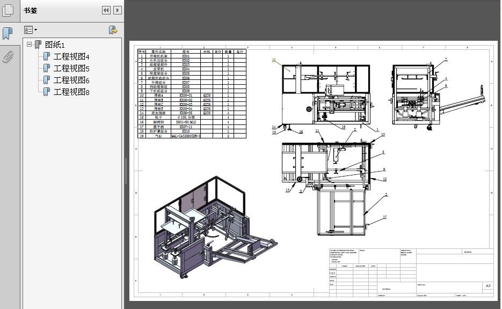The image size is (502, 309).
Task: Click the bookmark icon beside 工程视图4
Action: (x=47, y=57)
